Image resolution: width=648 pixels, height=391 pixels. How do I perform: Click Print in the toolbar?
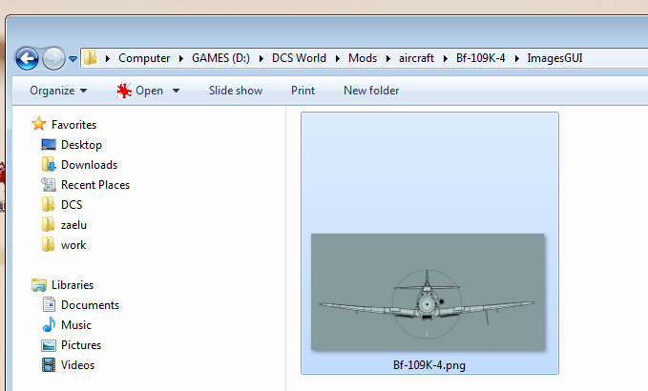click(303, 91)
